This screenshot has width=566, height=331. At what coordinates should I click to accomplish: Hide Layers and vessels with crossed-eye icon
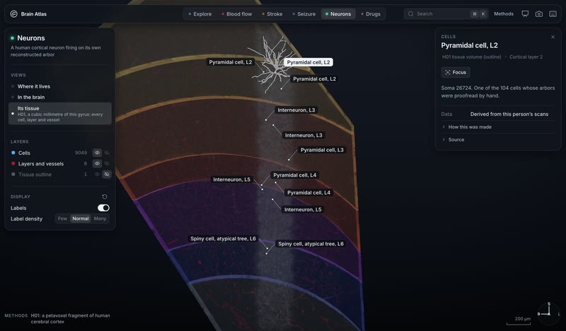tap(107, 163)
